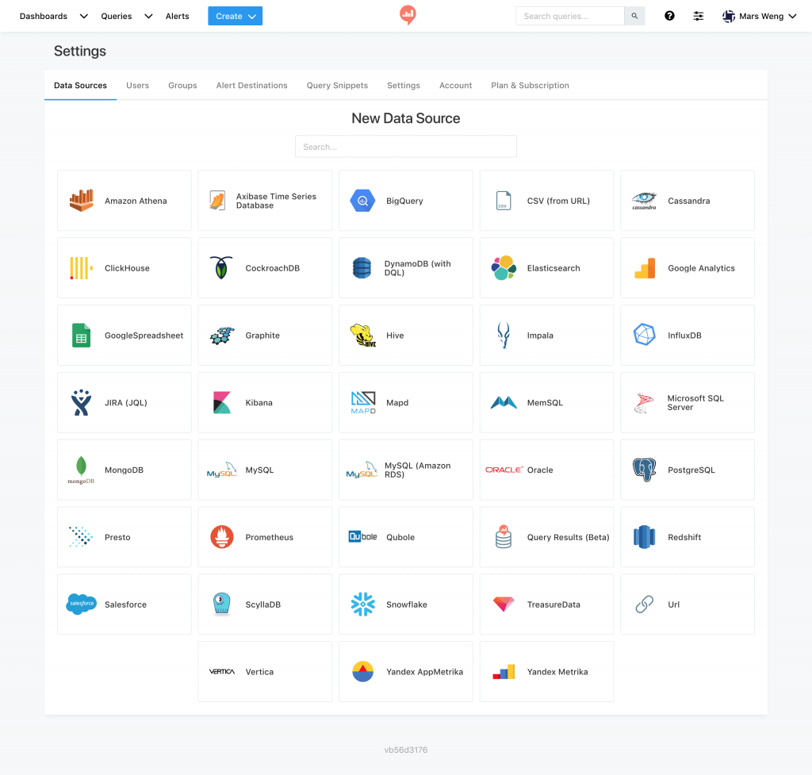Focus the data source Search field

click(x=405, y=147)
